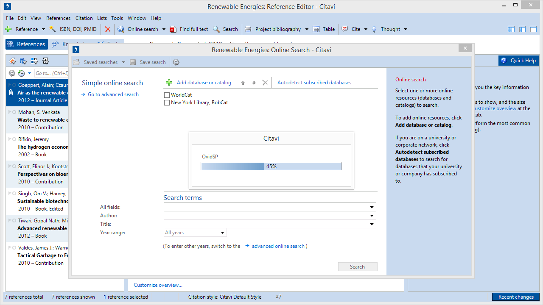Click the import arrow icon in reference list

tap(45, 61)
